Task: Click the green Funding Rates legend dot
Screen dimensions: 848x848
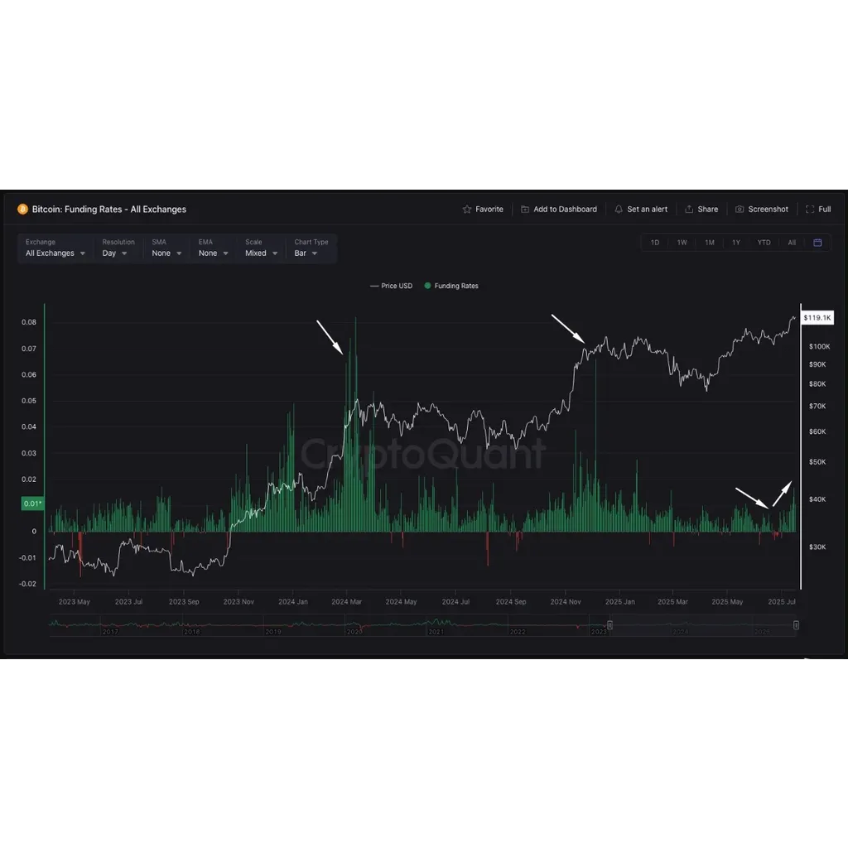Action: 427,286
